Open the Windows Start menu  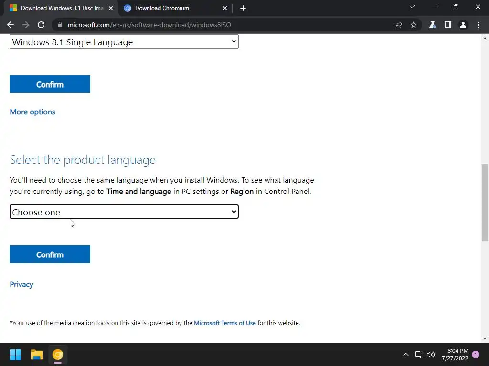(x=15, y=355)
